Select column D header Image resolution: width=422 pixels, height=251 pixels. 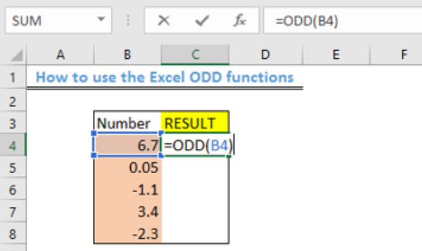point(266,55)
